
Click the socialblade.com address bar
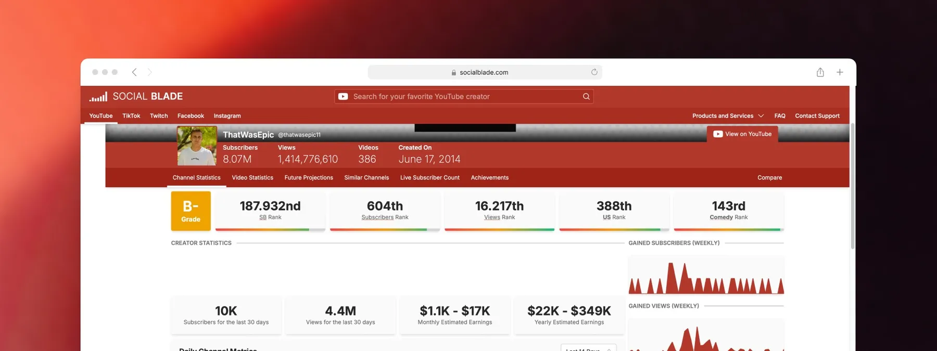(x=485, y=72)
